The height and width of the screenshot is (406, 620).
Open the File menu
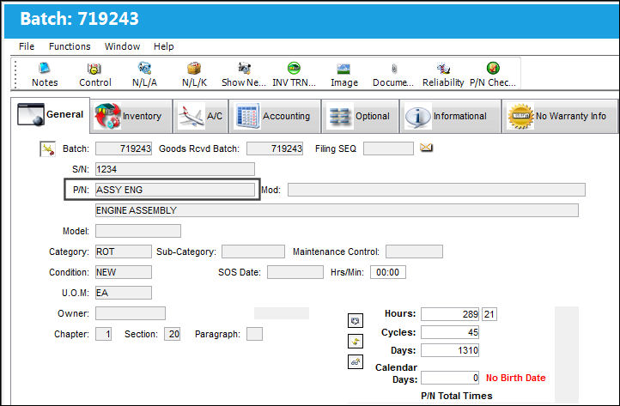click(27, 46)
